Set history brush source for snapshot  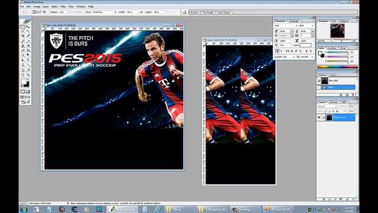tap(319, 80)
